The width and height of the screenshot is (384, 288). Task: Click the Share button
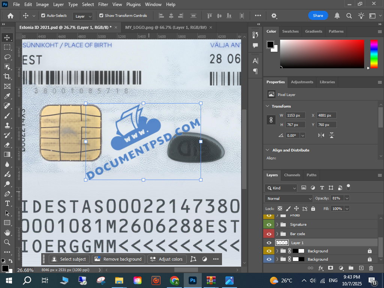pyautogui.click(x=318, y=16)
